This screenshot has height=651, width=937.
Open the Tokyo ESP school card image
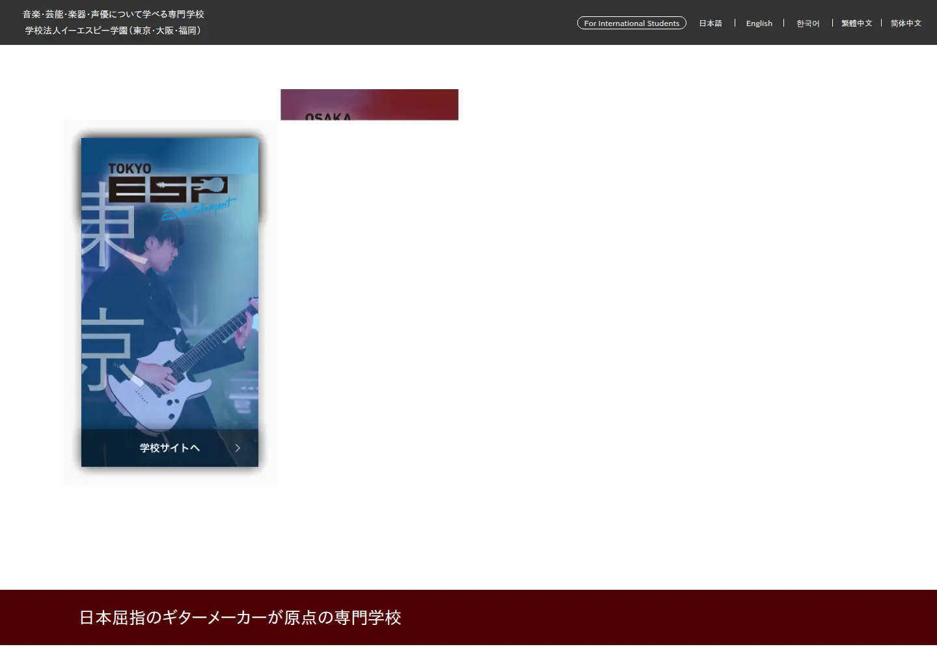(x=170, y=302)
